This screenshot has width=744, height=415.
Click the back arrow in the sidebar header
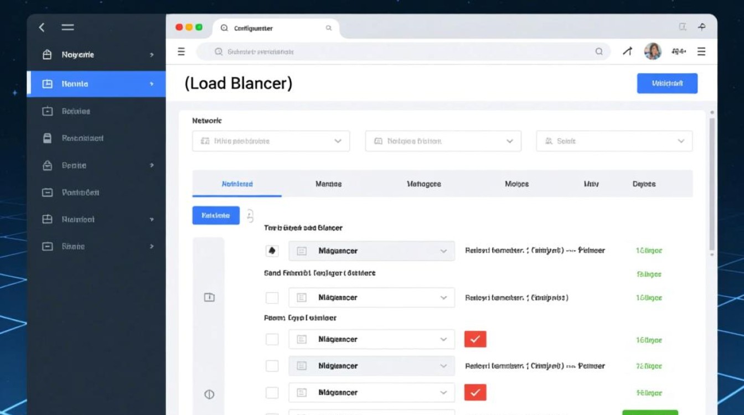[42, 27]
